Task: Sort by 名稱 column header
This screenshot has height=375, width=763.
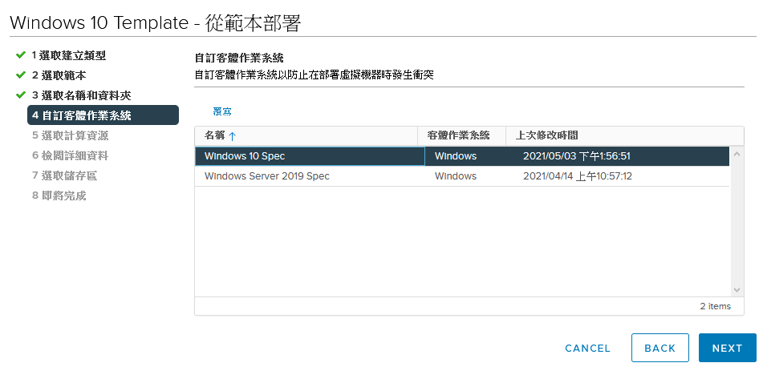Action: (214, 135)
